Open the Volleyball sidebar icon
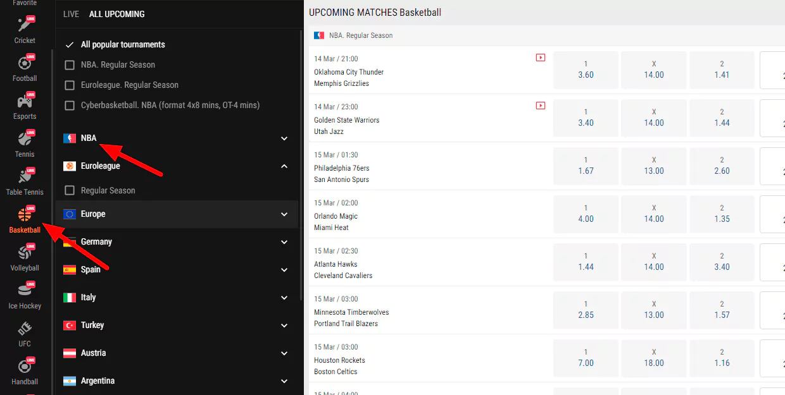Screen dimensions: 785x395 click(25, 255)
